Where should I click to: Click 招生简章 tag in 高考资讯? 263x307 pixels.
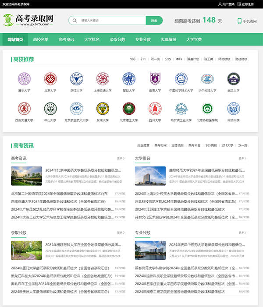143,145
